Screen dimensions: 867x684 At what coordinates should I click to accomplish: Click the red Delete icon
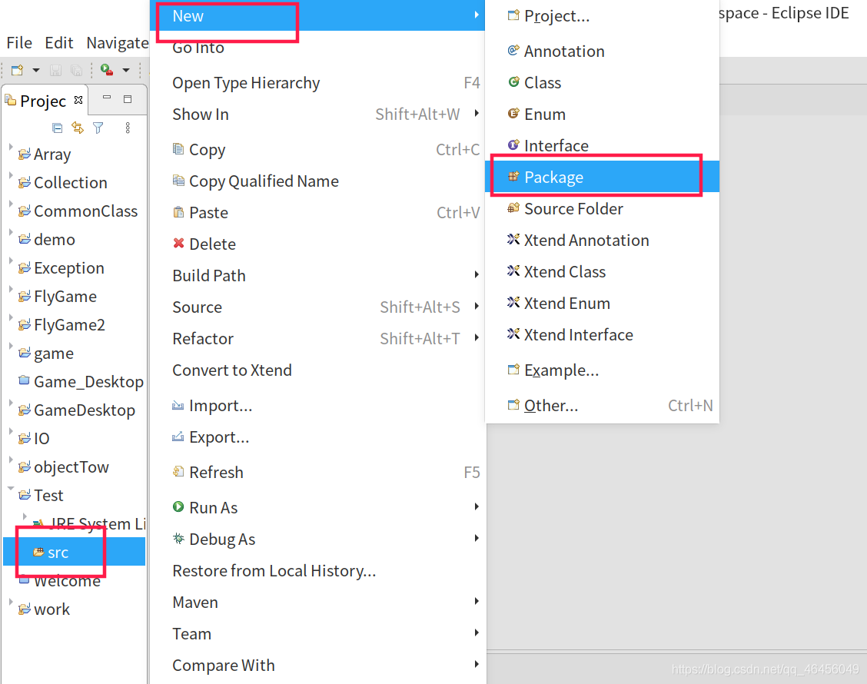[x=178, y=244]
